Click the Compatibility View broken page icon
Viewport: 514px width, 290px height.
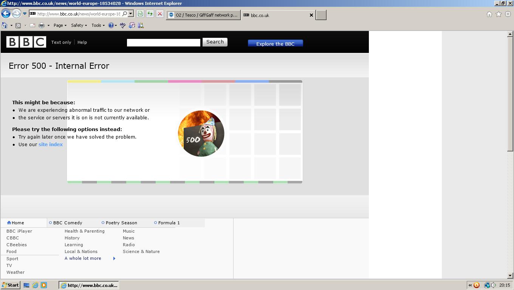coord(140,14)
